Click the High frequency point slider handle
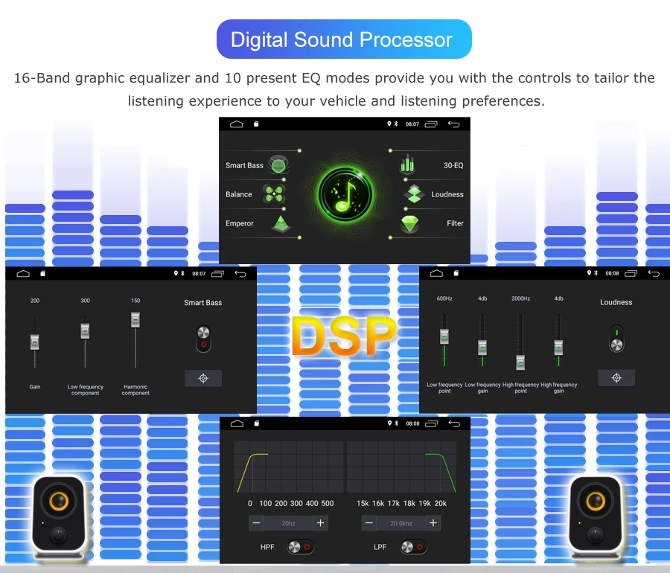Screen dimensions: 670x573 [x=520, y=362]
